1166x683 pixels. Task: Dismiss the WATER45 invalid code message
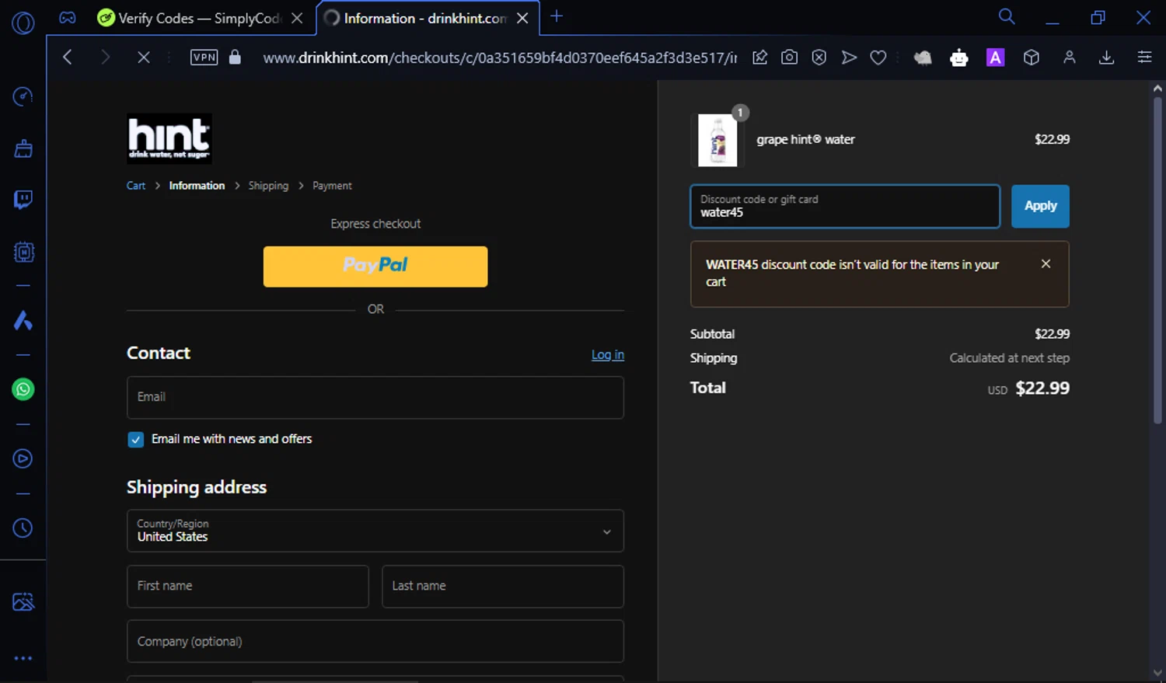pyautogui.click(x=1046, y=264)
